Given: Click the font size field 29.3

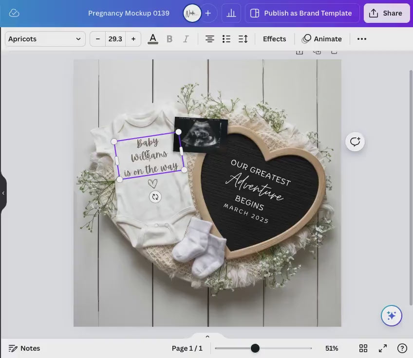Looking at the screenshot, I should point(115,39).
